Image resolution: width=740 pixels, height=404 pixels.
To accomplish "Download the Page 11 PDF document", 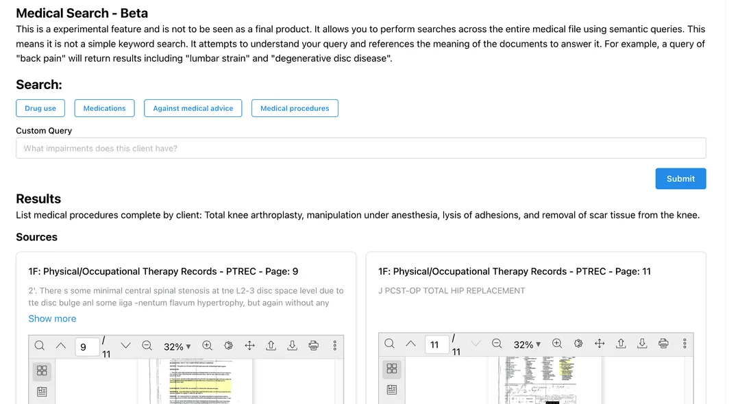I will click(641, 344).
